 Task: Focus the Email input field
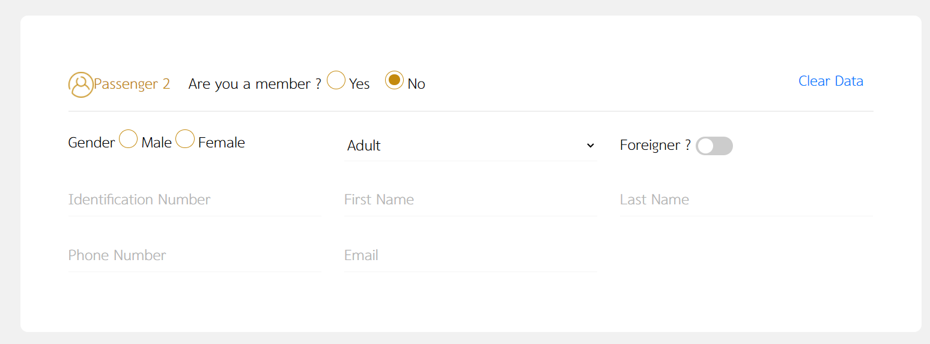click(x=470, y=256)
